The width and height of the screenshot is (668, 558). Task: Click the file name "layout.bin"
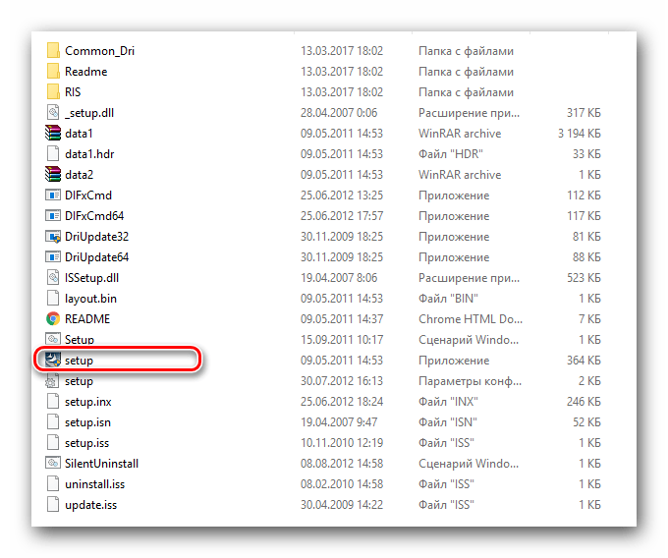(90, 299)
